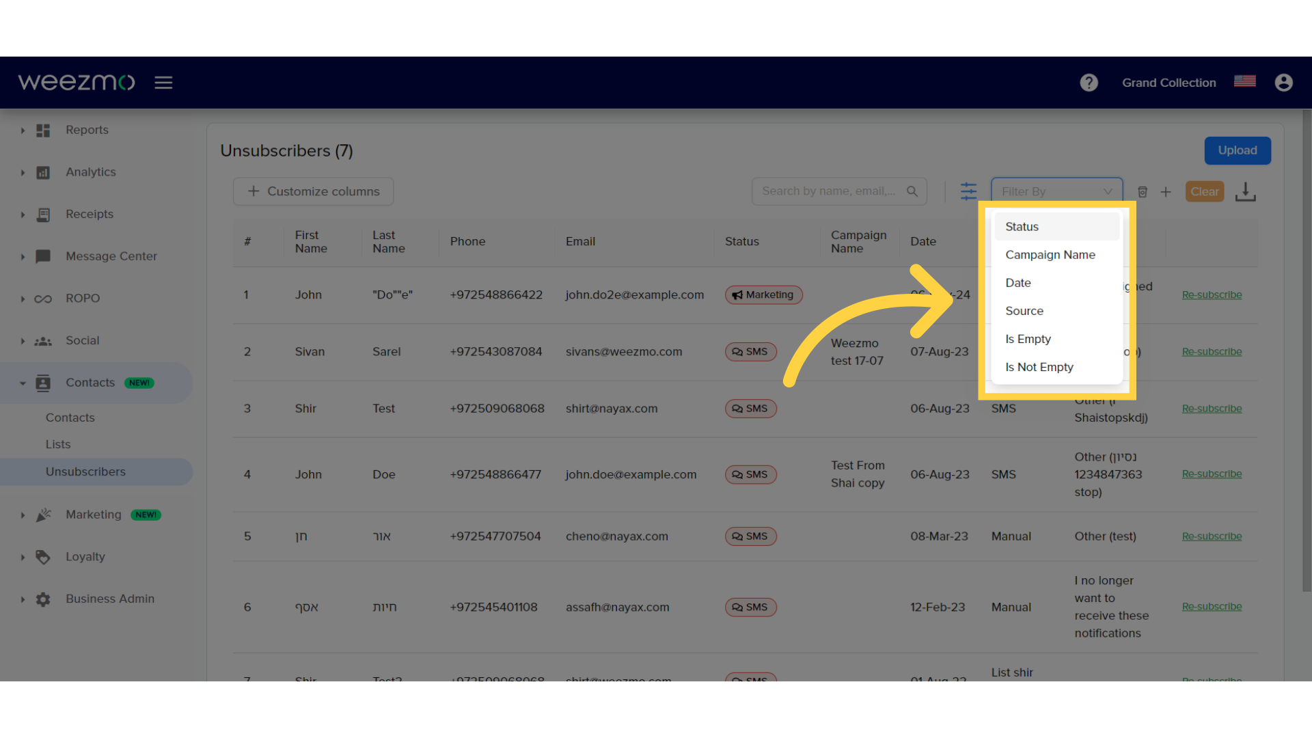1312x738 pixels.
Task: Click the filter/sliders icon
Action: 969,191
